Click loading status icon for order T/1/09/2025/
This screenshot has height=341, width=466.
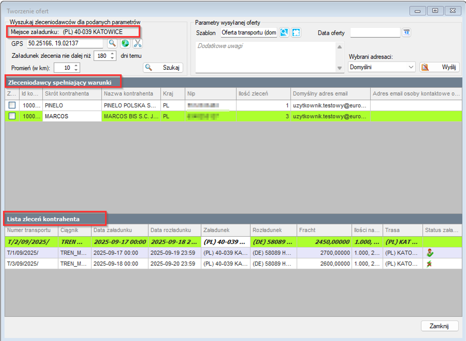[429, 253]
